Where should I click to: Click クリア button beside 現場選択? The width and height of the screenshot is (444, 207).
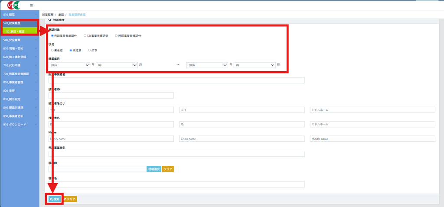pos(168,169)
